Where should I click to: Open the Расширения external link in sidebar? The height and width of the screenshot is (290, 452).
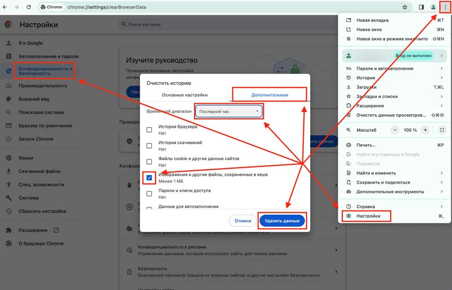click(56, 230)
